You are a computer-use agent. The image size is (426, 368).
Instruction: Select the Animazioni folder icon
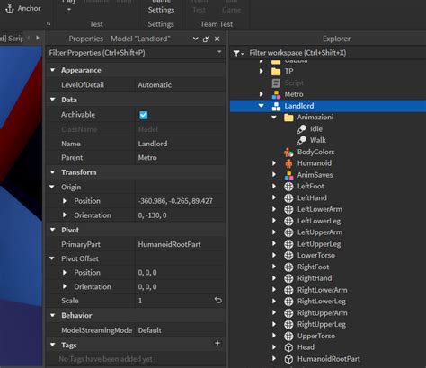[x=288, y=118]
